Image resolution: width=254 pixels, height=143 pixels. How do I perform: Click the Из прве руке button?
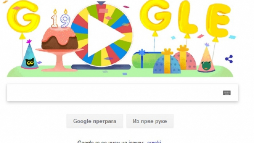(x=150, y=121)
